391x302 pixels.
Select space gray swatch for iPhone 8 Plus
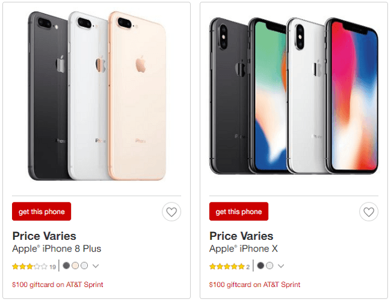coord(66,265)
